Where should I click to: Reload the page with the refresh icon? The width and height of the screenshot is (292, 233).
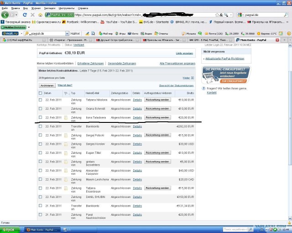25,15
